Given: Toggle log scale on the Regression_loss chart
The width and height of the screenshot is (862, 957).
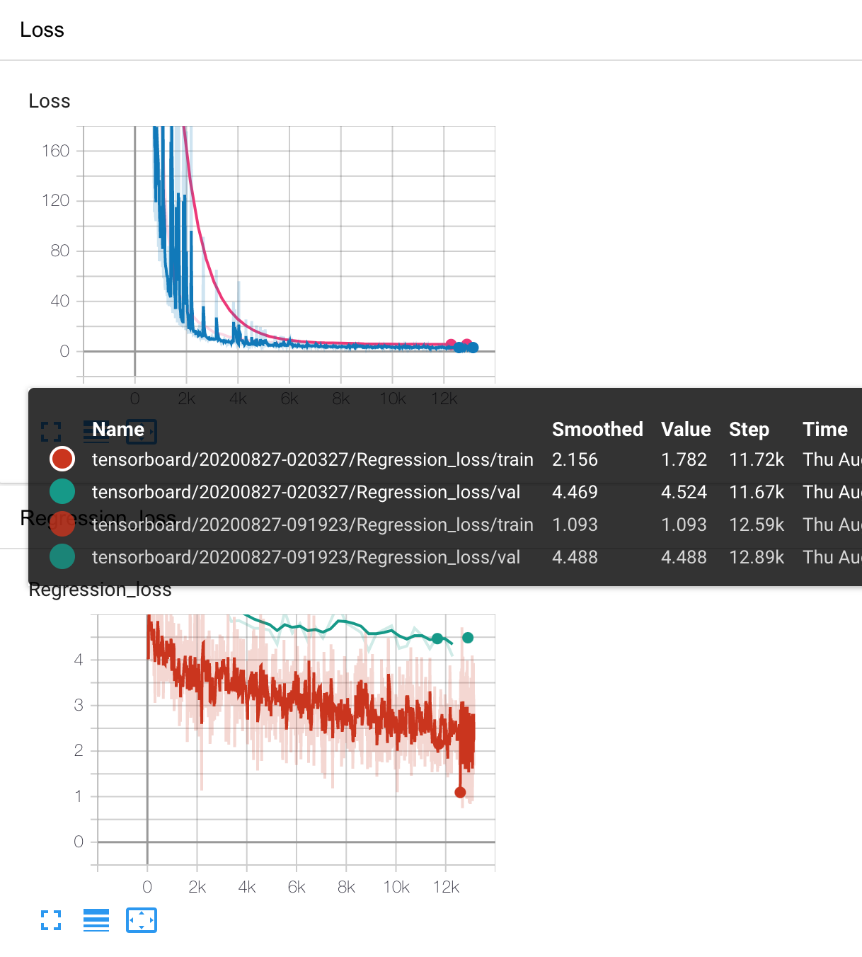Looking at the screenshot, I should click(x=96, y=920).
